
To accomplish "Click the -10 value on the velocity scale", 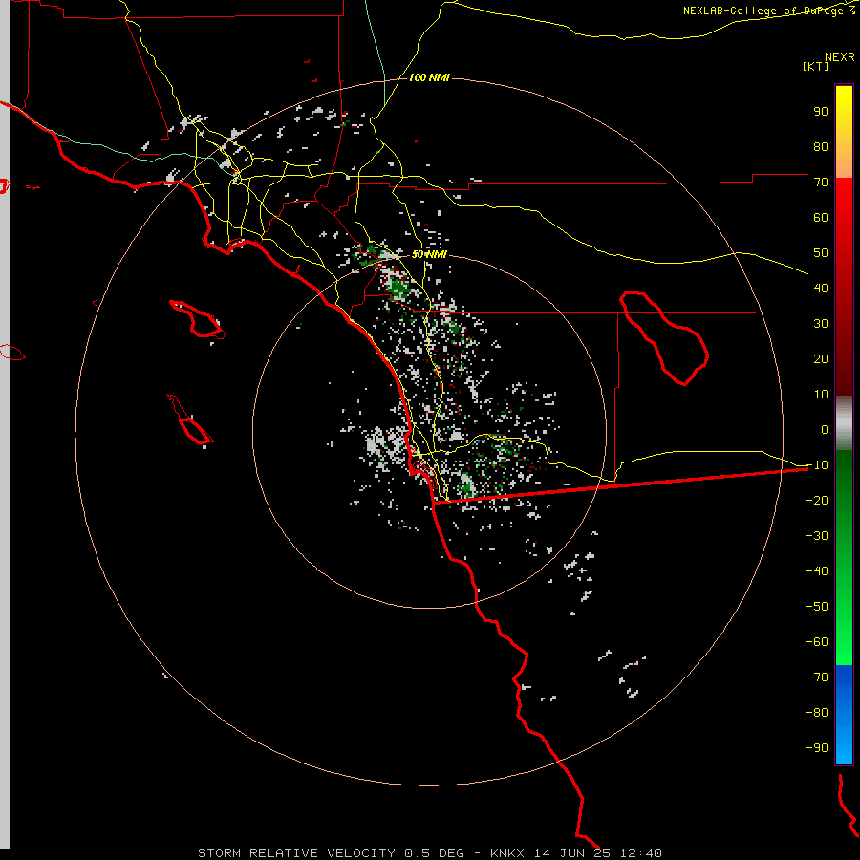I will (x=817, y=465).
